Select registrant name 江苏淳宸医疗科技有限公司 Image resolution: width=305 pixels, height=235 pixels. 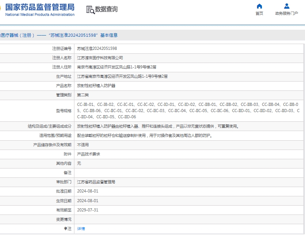[100, 58]
